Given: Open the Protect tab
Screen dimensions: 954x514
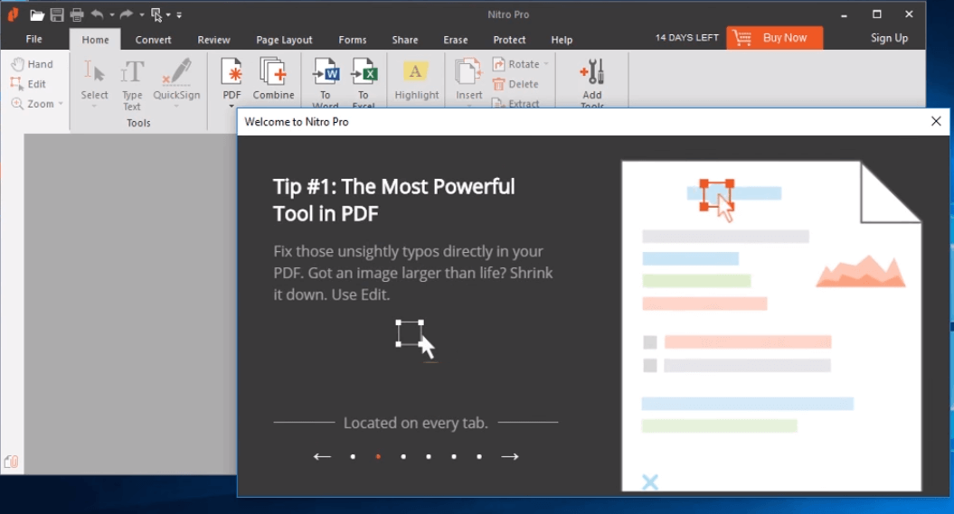Looking at the screenshot, I should pos(509,40).
